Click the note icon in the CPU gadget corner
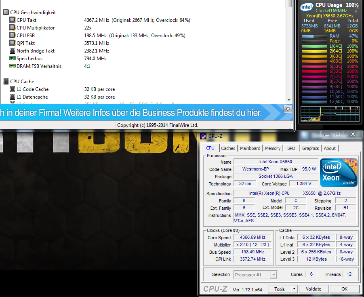364x297 pixels. click(356, 11)
